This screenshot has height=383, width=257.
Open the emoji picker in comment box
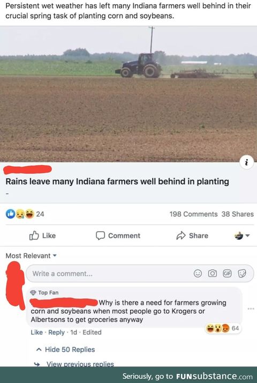pyautogui.click(x=198, y=274)
